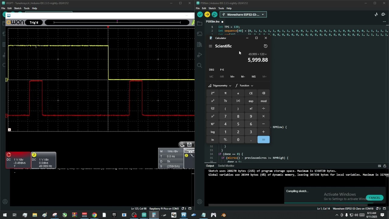Open Sketch menu in P59Sim window

click(212, 8)
